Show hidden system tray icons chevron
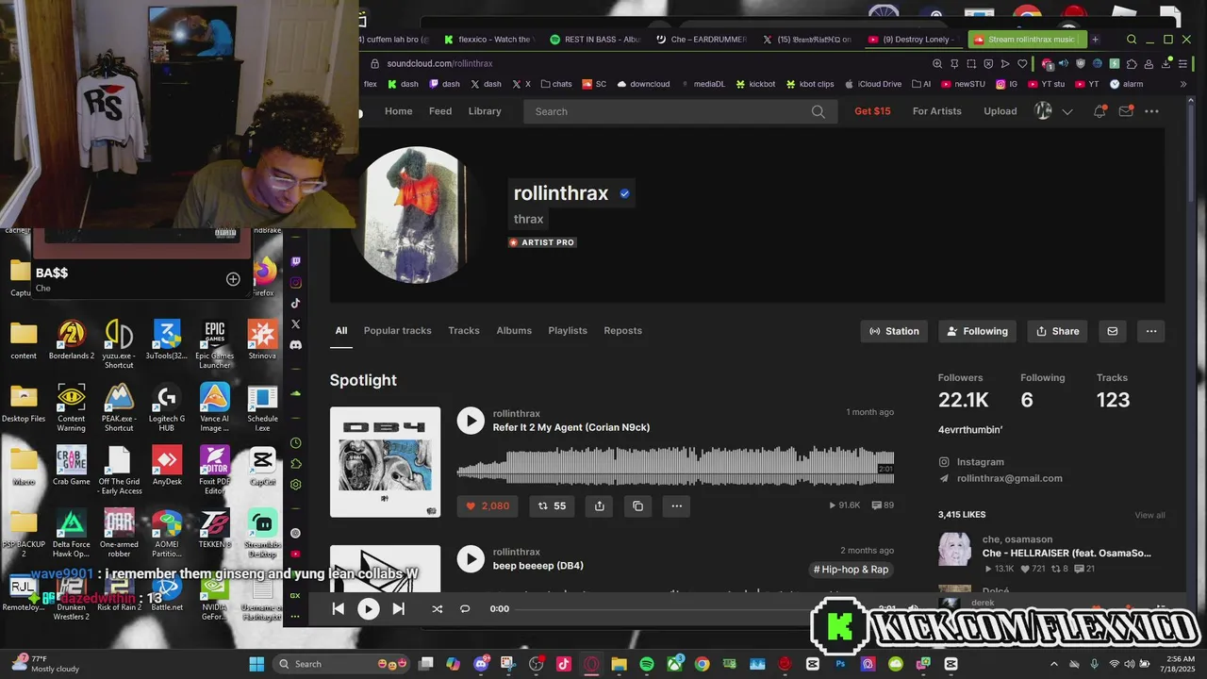The image size is (1207, 679). (1053, 664)
